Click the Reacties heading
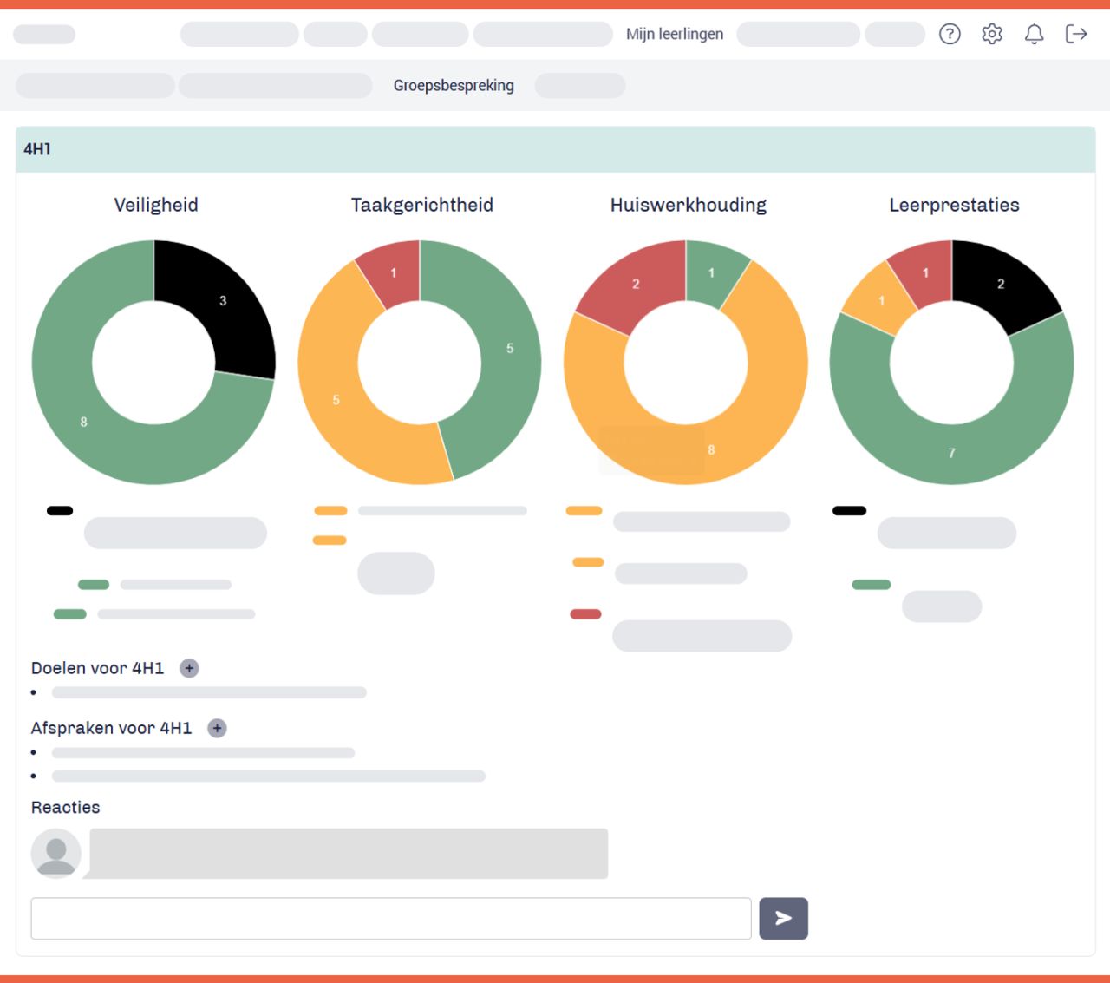Image resolution: width=1110 pixels, height=983 pixels. pos(65,807)
